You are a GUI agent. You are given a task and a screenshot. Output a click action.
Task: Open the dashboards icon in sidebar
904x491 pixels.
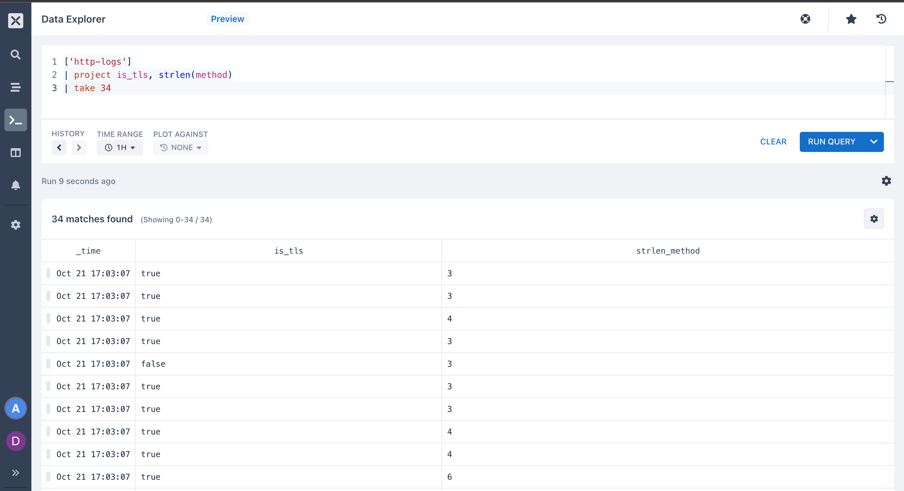(15, 153)
